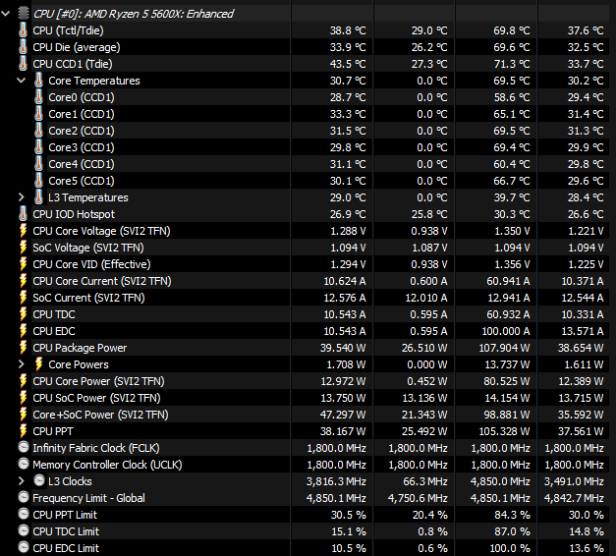Click lightning icon beside Core Powers
616x556 pixels.
point(38,364)
